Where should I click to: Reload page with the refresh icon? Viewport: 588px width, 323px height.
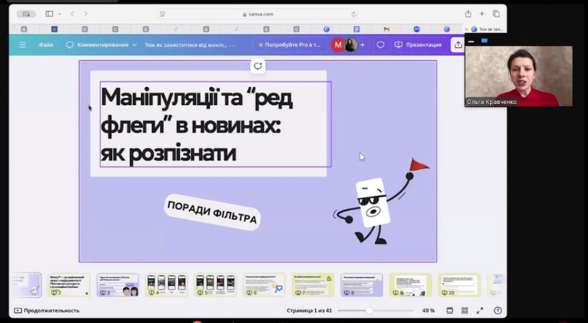tap(354, 14)
